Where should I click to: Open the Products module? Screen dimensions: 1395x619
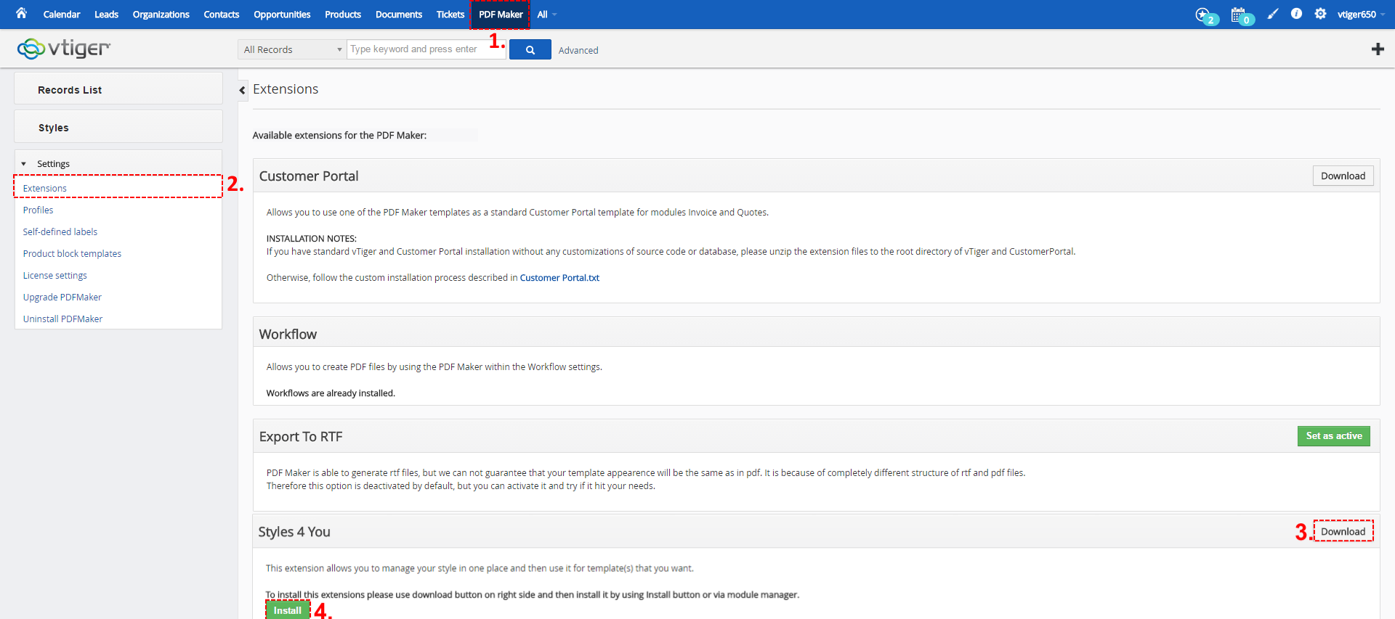(x=343, y=15)
